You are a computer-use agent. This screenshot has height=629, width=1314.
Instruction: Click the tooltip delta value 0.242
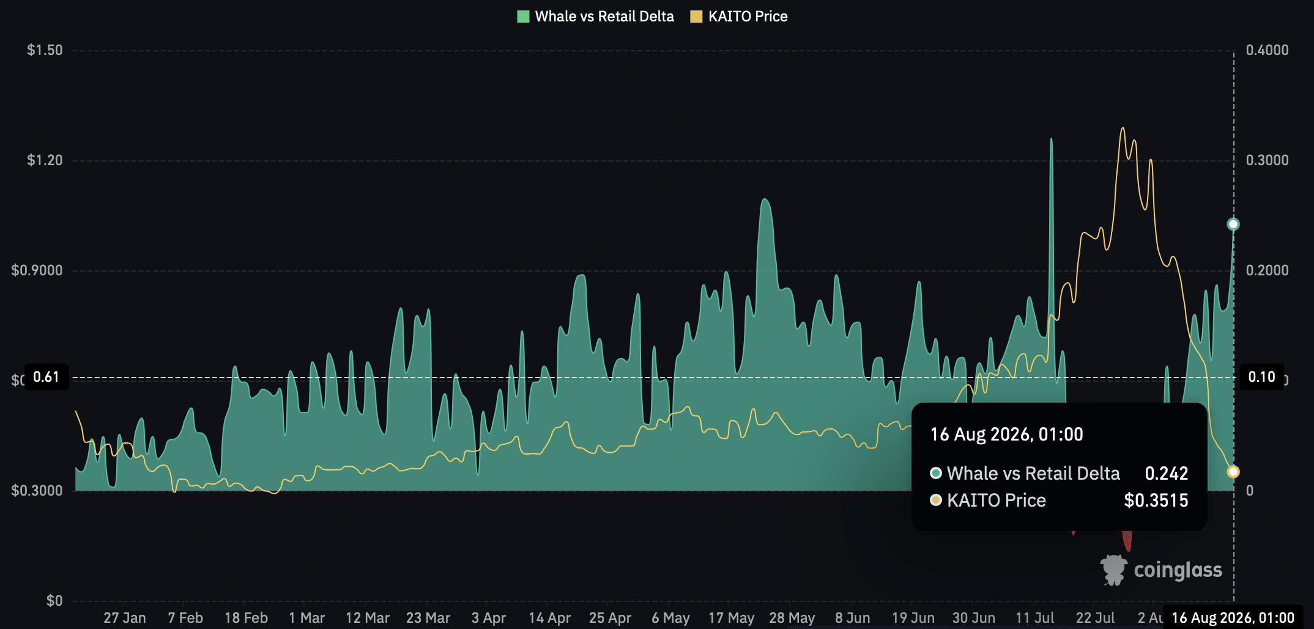1167,473
